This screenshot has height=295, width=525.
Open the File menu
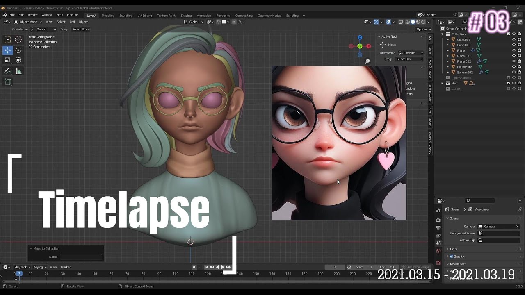(12, 15)
